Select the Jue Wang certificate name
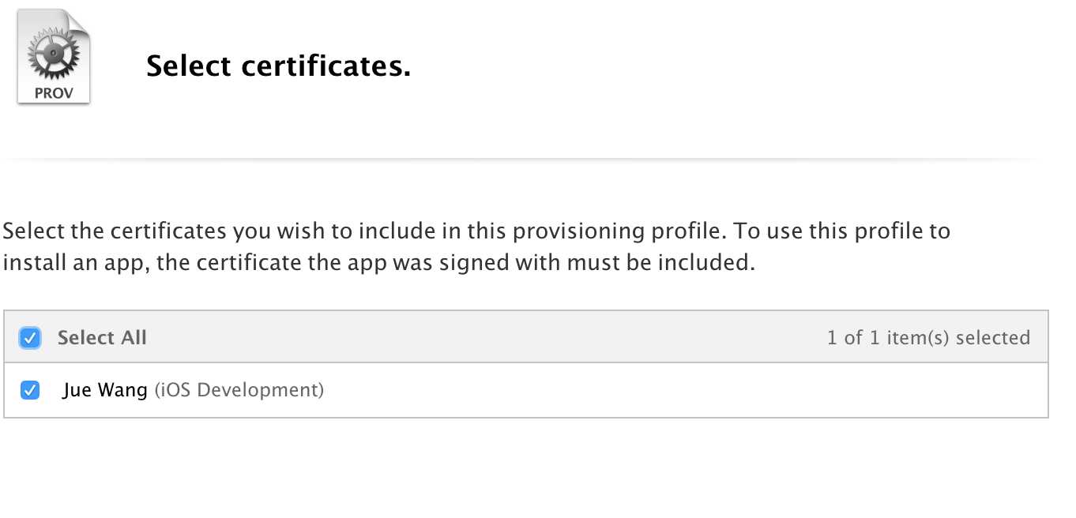Viewport: 1076px width, 518px height. (105, 390)
